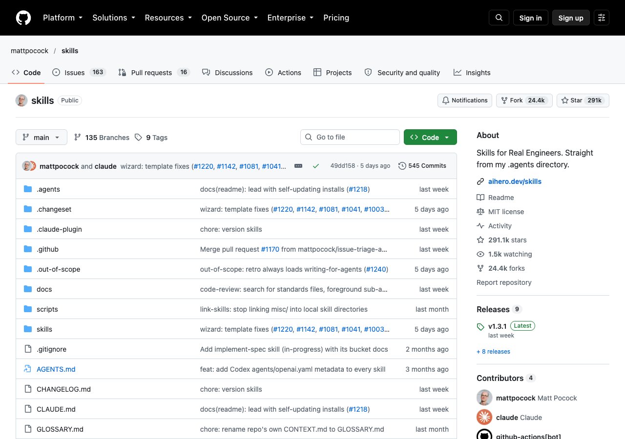Open the Discussions tab

pos(227,72)
